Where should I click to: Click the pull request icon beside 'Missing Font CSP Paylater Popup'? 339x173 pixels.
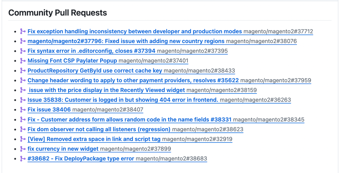pos(23,61)
